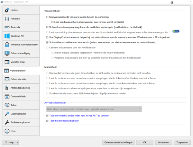Click the Licentiesleutel key icon
This screenshot has width=193, height=147.
click(x=7, y=114)
